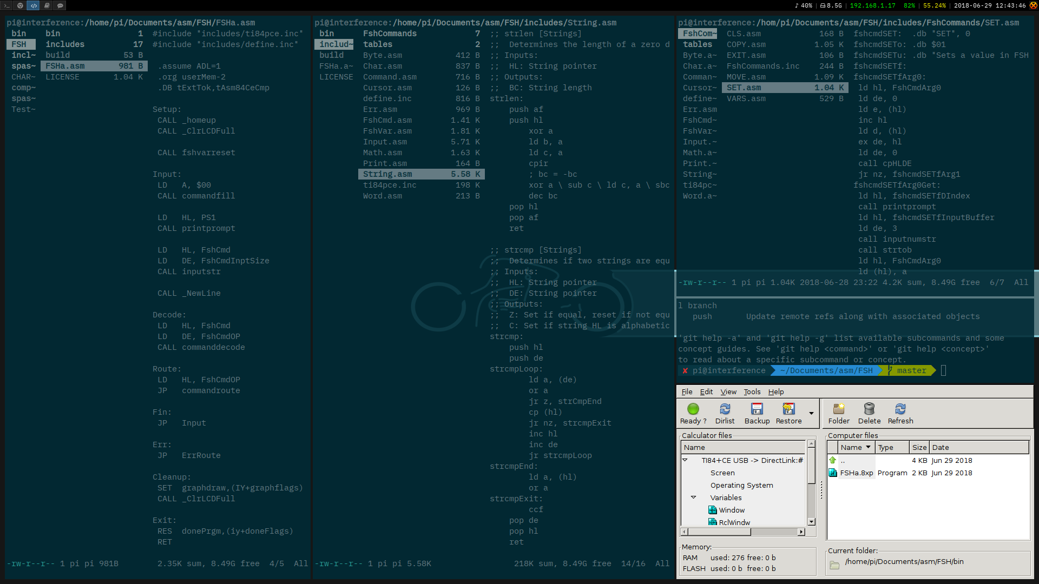The width and height of the screenshot is (1039, 584).
Task: Select FSHa.asm in the left ranger pane
Action: coord(94,66)
